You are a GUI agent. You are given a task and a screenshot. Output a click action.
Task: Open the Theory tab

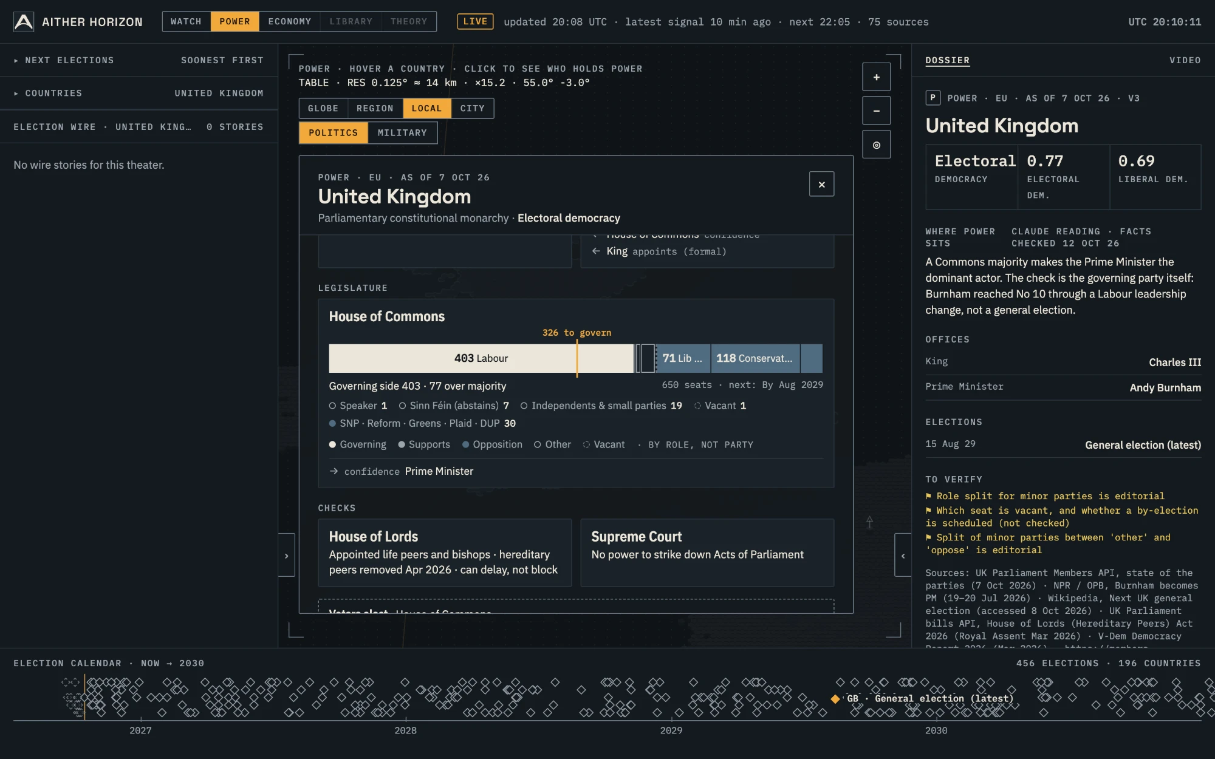click(x=409, y=21)
